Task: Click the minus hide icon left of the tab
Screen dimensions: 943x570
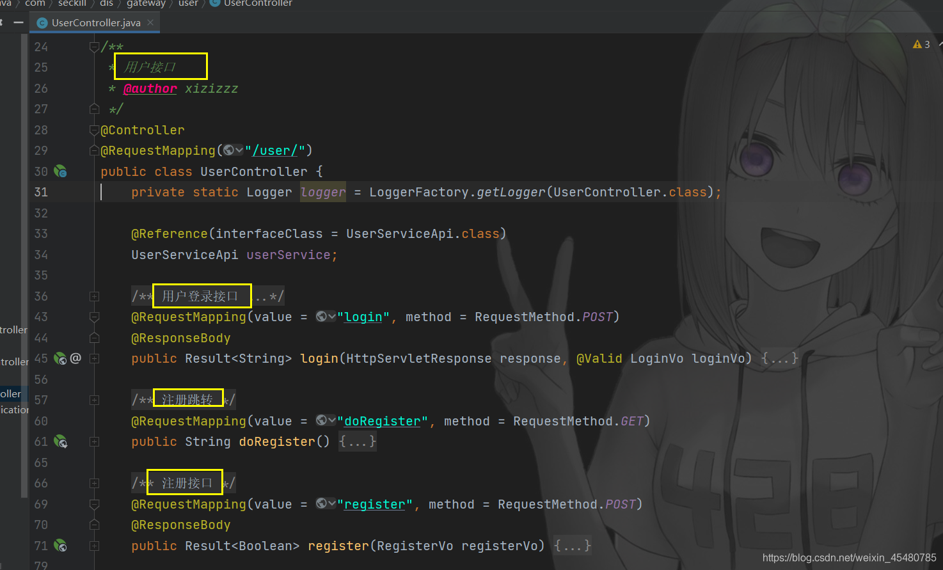Action: (19, 23)
